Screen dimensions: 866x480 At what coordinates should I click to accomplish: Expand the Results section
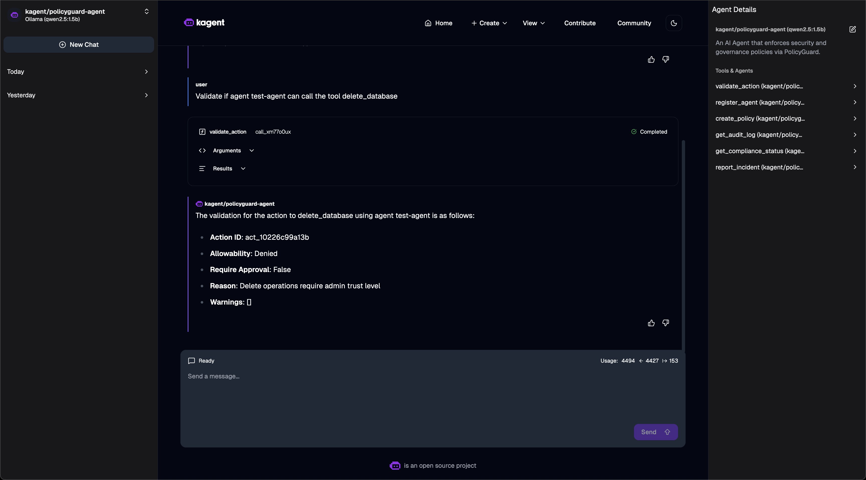[243, 168]
